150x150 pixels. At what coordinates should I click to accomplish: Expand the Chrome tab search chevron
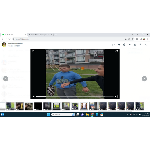132,35
